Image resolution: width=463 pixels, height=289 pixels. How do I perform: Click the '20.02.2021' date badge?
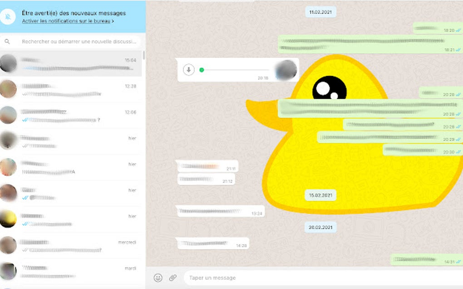pos(321,226)
